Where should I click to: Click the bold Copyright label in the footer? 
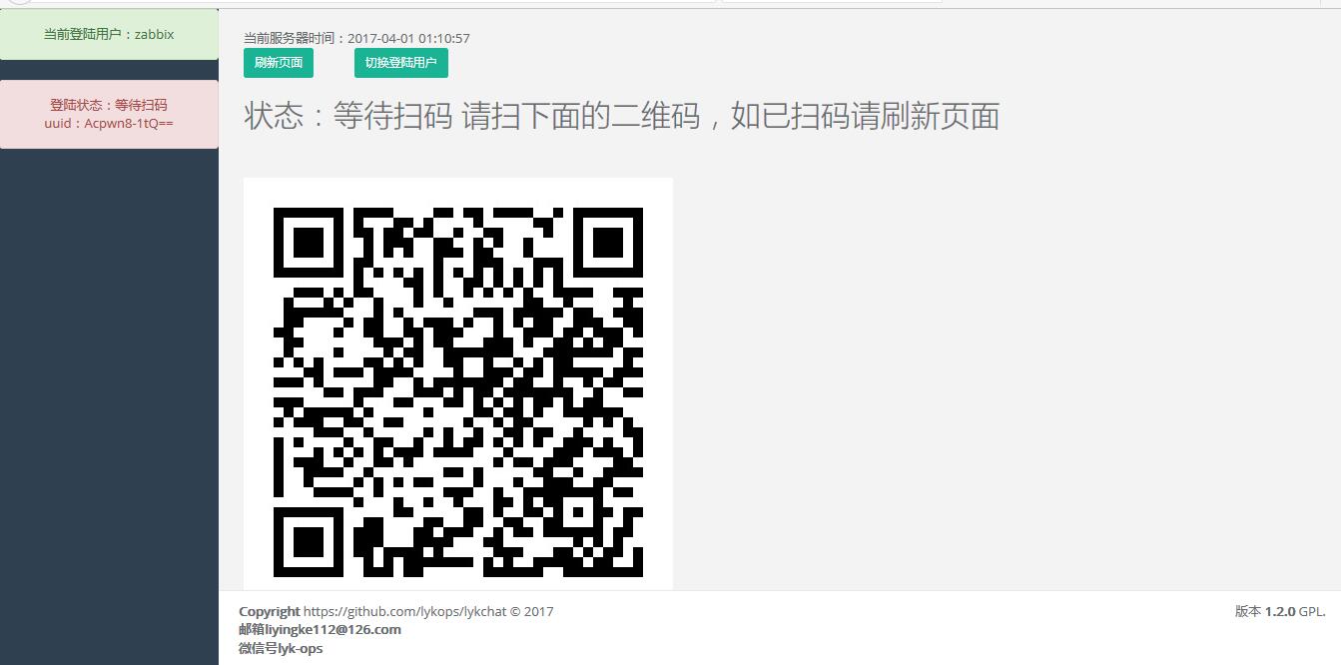[270, 611]
